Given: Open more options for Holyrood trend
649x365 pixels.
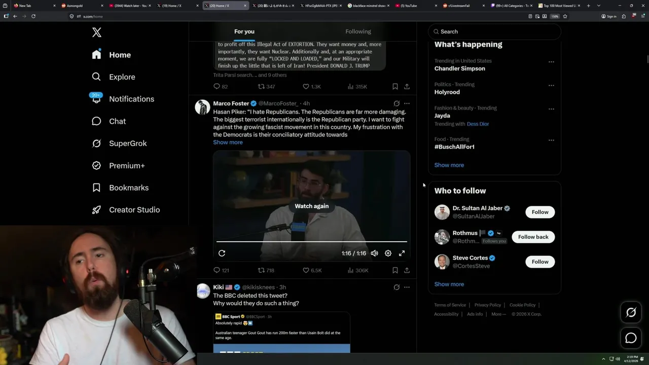Looking at the screenshot, I should tap(551, 85).
